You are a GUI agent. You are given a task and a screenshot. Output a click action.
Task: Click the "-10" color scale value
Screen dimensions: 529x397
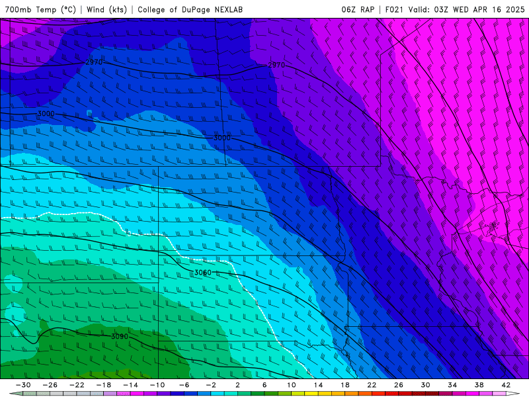(x=157, y=385)
